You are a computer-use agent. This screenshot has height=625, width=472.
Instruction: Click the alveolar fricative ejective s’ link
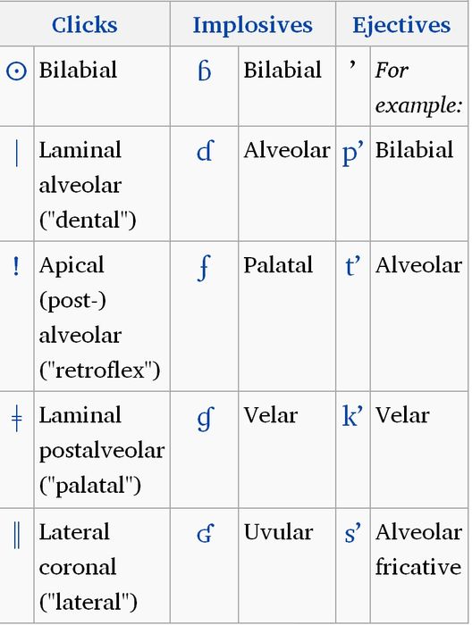click(x=353, y=534)
